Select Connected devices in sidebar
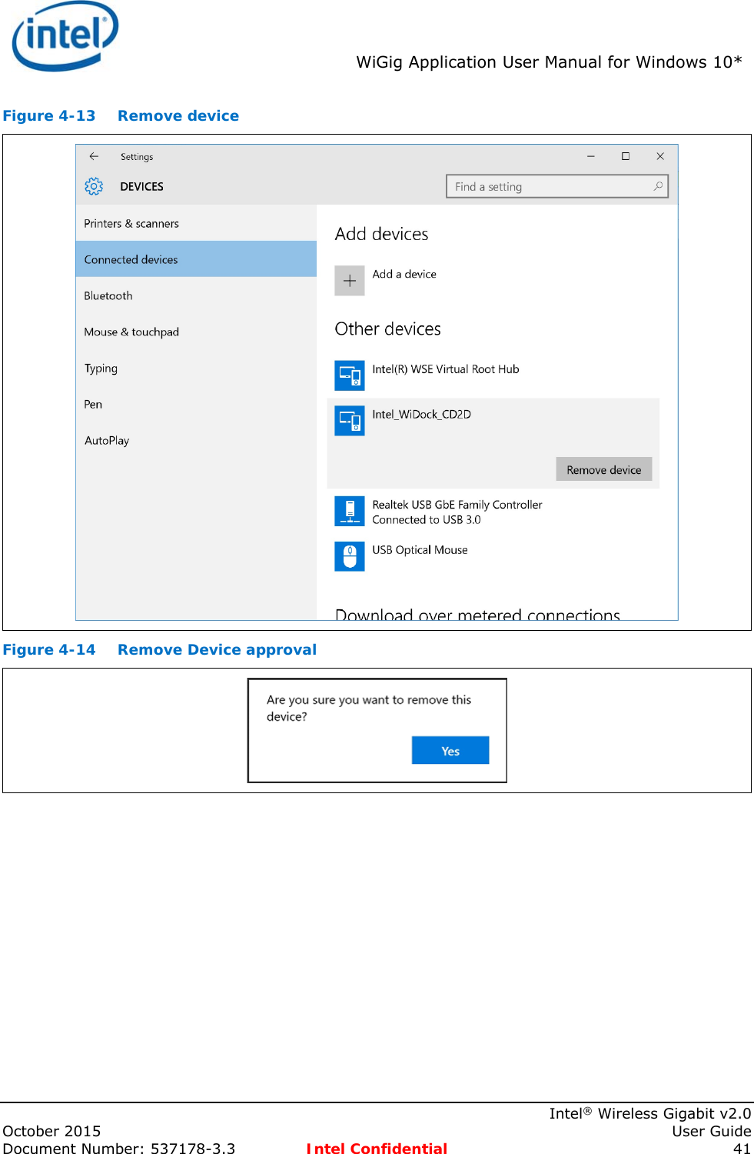The width and height of the screenshot is (754, 1154). coord(196,259)
